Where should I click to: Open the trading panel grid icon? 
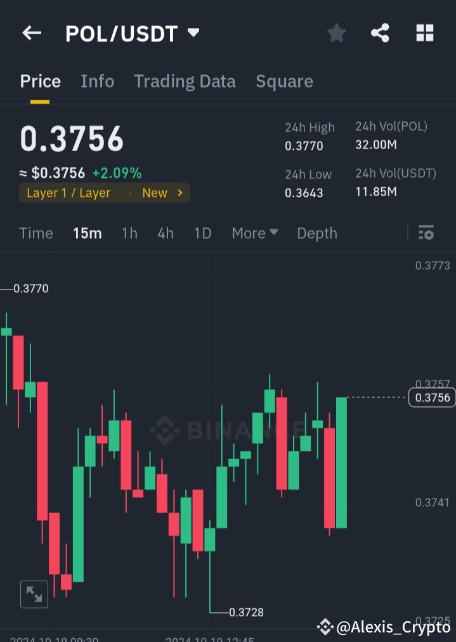point(424,33)
